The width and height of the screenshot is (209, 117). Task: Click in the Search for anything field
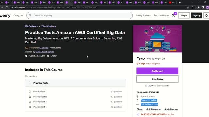coord(79,15)
